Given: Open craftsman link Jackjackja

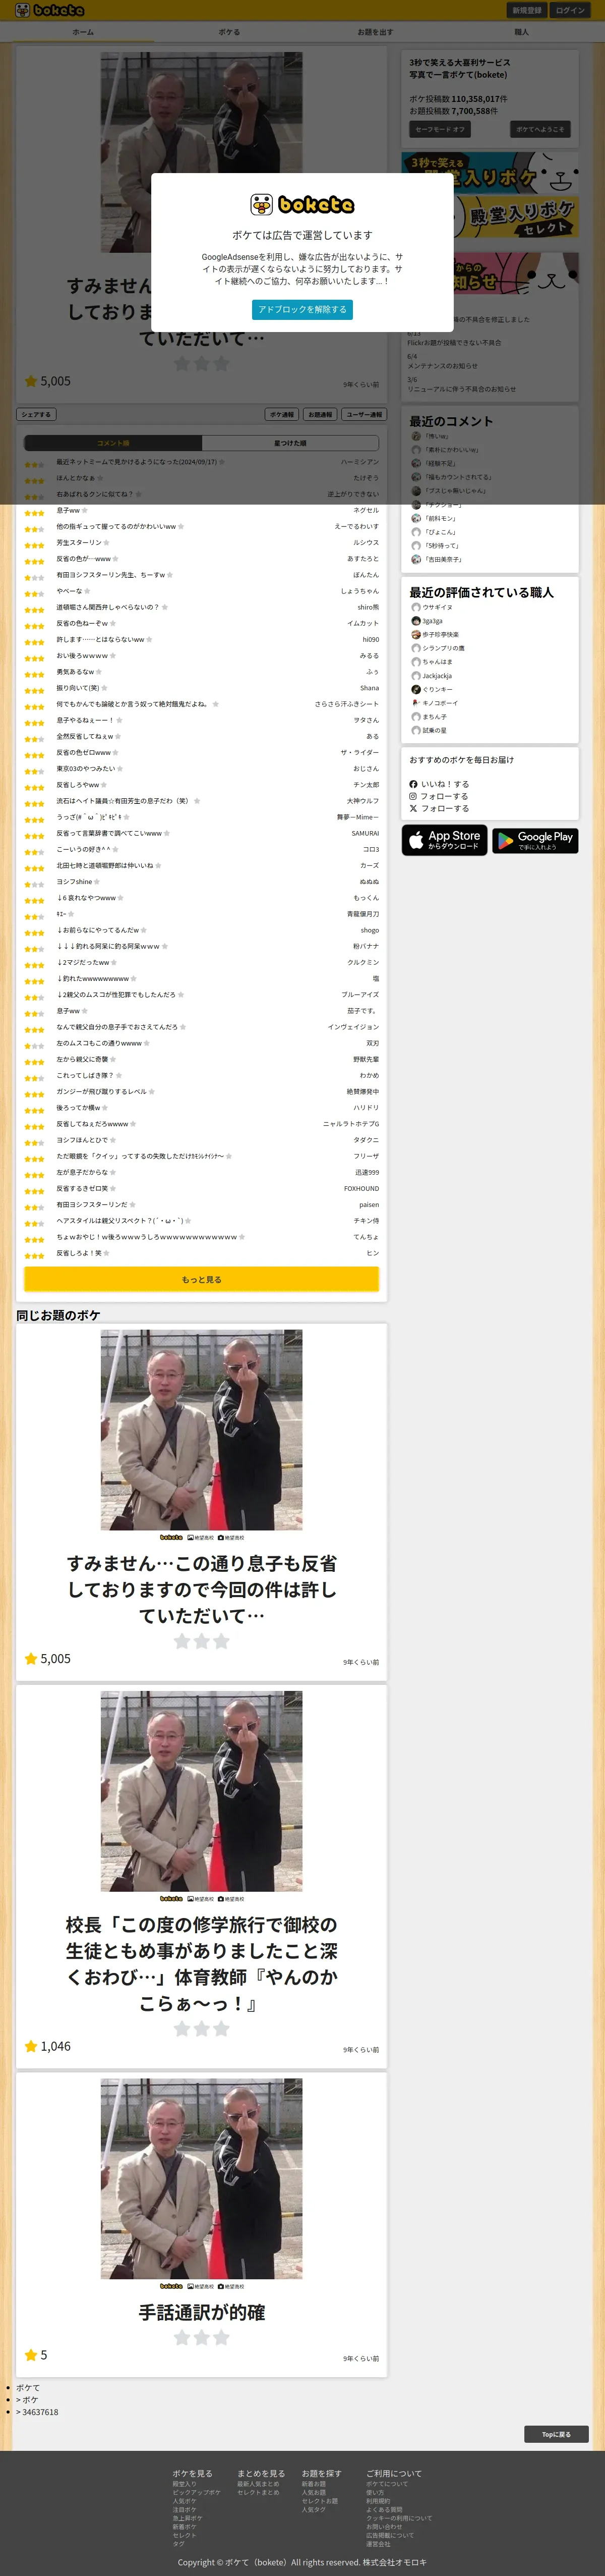Looking at the screenshot, I should tap(437, 676).
